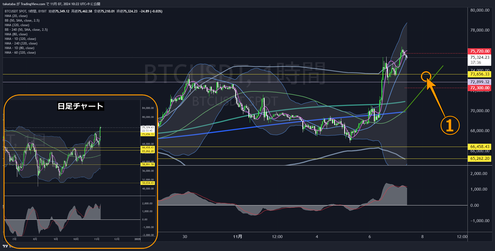Click the red 72,300.00 price label

point(479,88)
